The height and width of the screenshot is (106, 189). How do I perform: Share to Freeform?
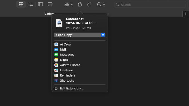[x=80, y=70]
